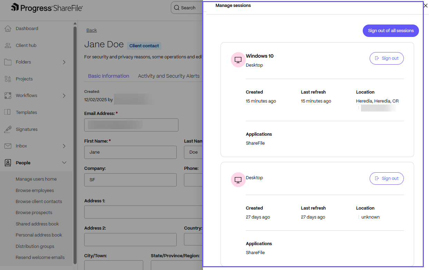This screenshot has height=270, width=429.
Task: Click the Projects sidebar icon
Action: (x=8, y=79)
